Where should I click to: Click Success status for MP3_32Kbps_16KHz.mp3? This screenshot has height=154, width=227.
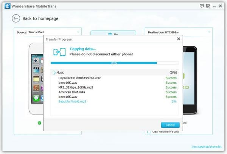coord(171,87)
